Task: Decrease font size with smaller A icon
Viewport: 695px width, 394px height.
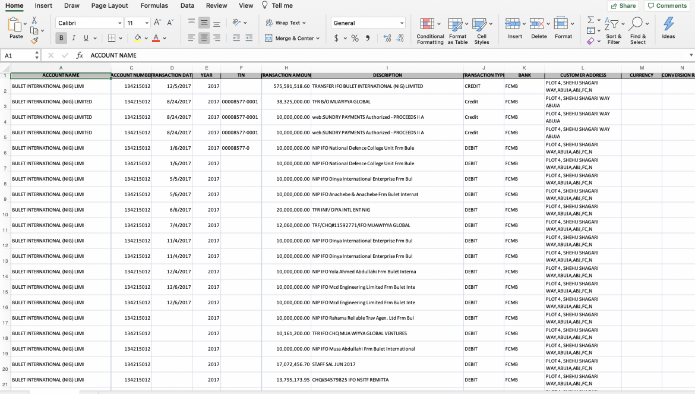Action: [x=170, y=23]
